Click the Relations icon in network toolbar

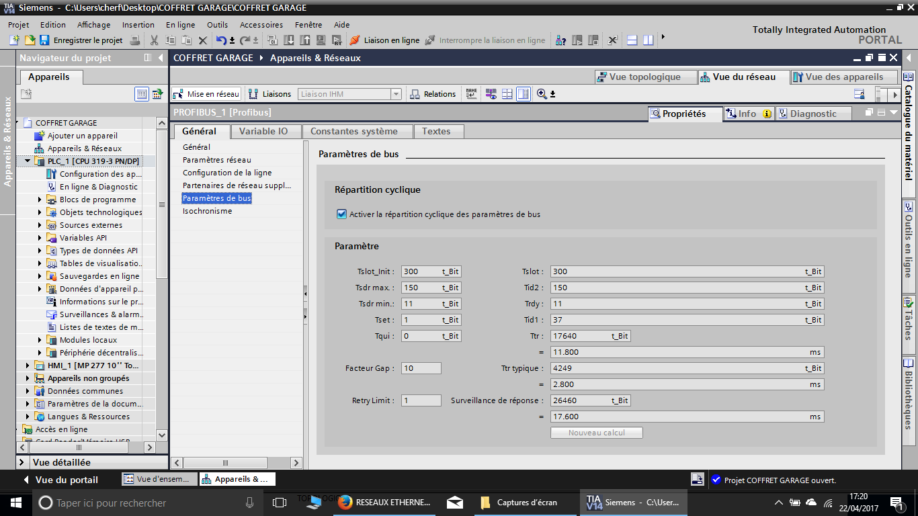coord(415,94)
